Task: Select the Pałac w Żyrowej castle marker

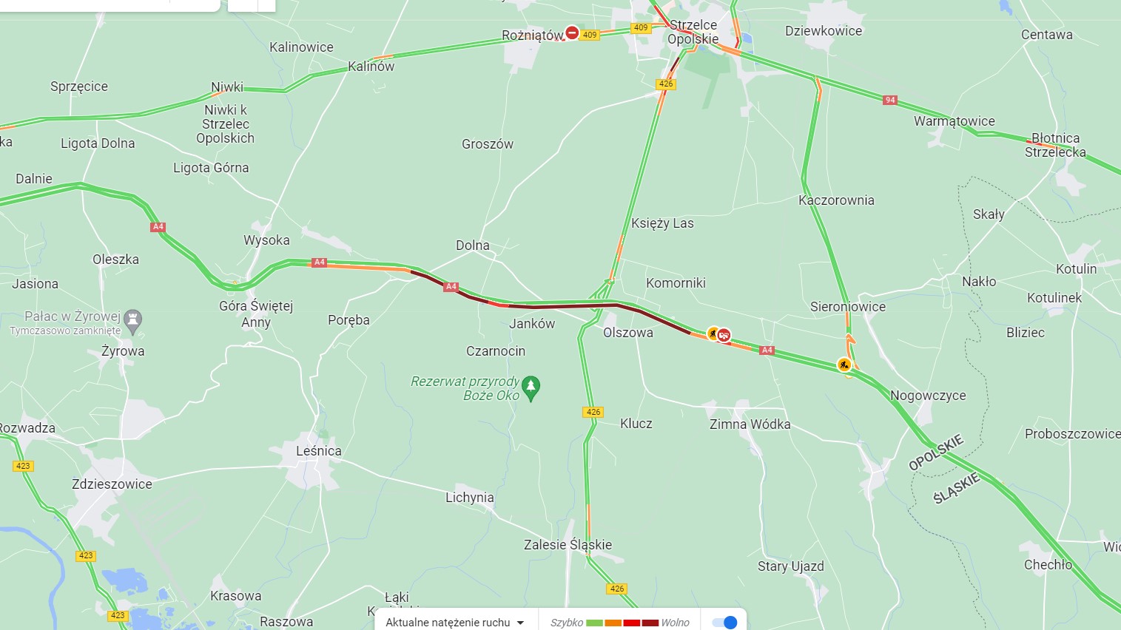Action: (x=133, y=319)
